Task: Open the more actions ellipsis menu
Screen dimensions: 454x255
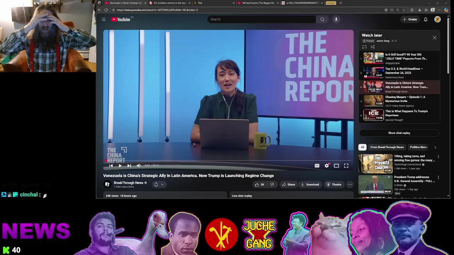Action: point(350,185)
